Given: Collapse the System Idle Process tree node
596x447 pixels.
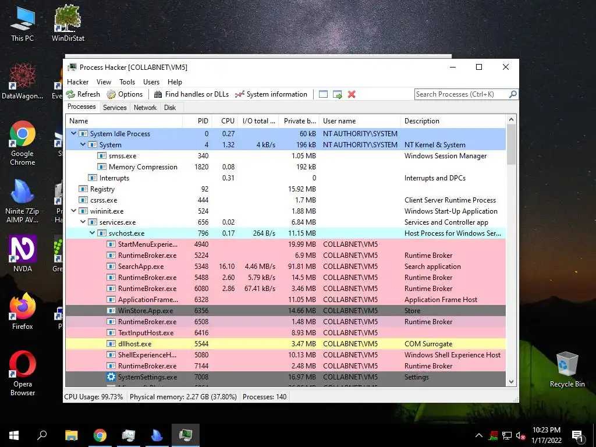Looking at the screenshot, I should [74, 133].
